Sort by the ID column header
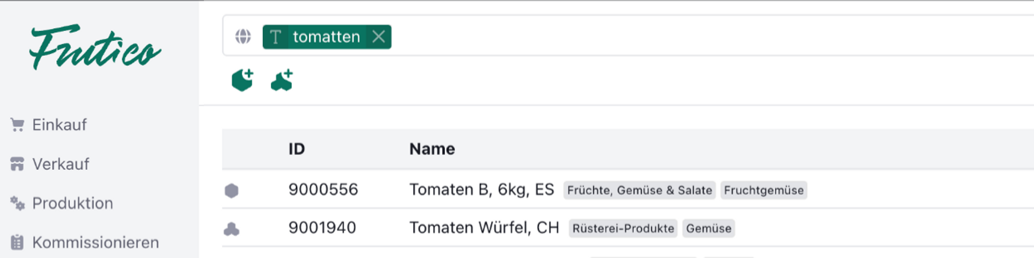The image size is (1034, 258). coord(296,149)
